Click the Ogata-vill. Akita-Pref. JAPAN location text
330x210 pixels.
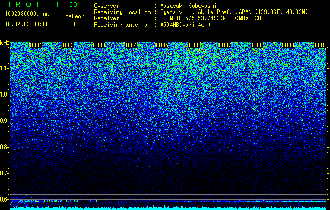tap(234, 12)
